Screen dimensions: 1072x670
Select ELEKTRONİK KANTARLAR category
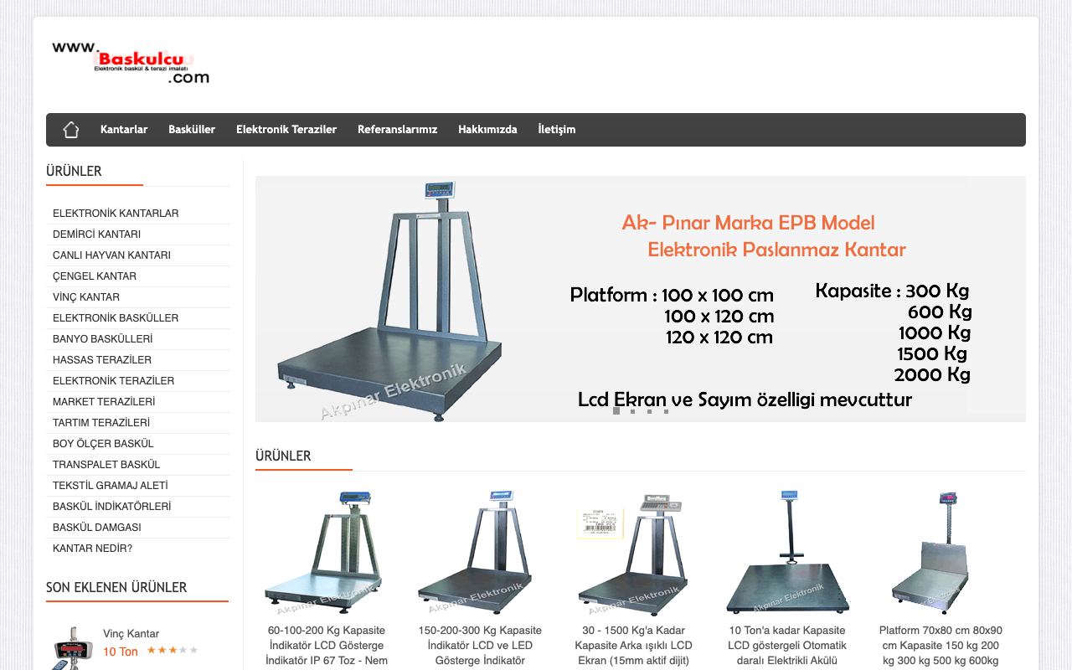click(x=116, y=214)
